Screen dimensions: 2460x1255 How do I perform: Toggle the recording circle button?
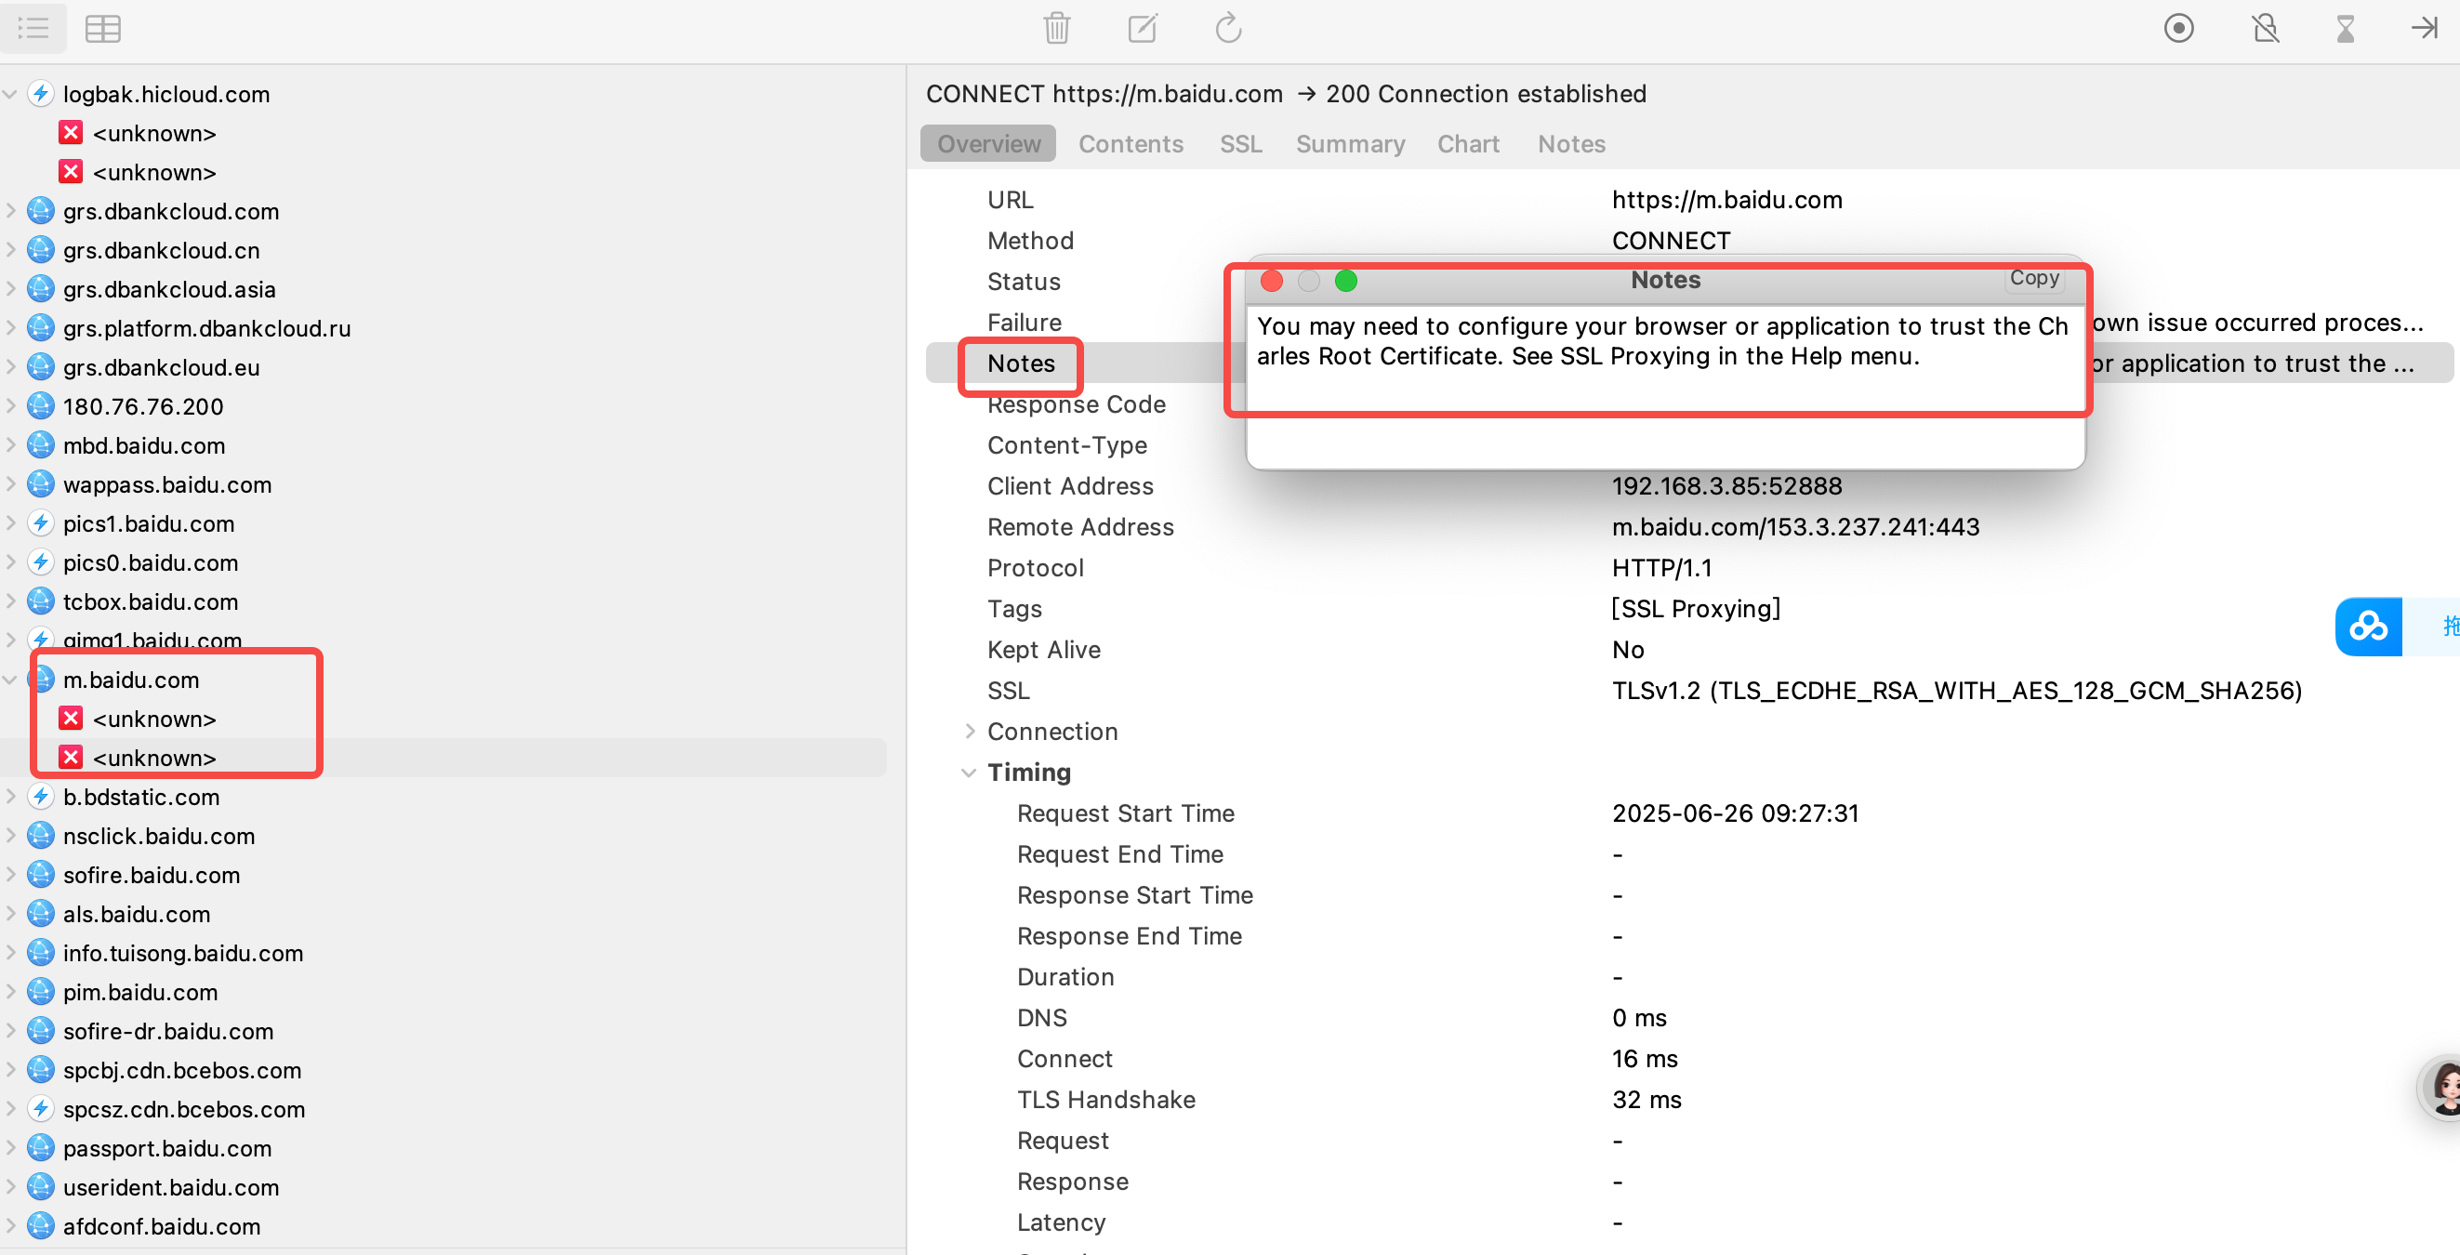pyautogui.click(x=2178, y=29)
